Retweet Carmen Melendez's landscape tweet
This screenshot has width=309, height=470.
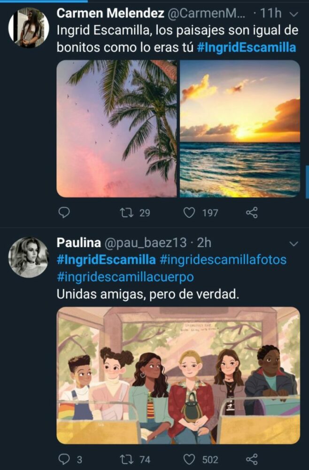coord(127,213)
